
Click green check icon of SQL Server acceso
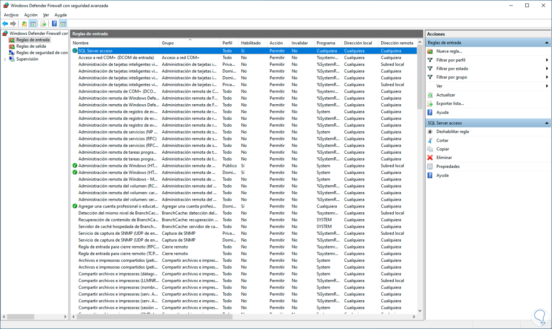(x=75, y=50)
